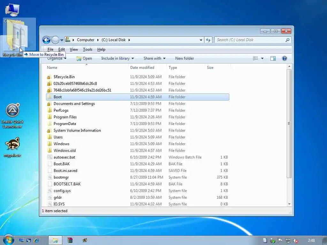Click the Refresh button beside the address bar
Viewport: 327px width, 245px height.
click(x=208, y=40)
